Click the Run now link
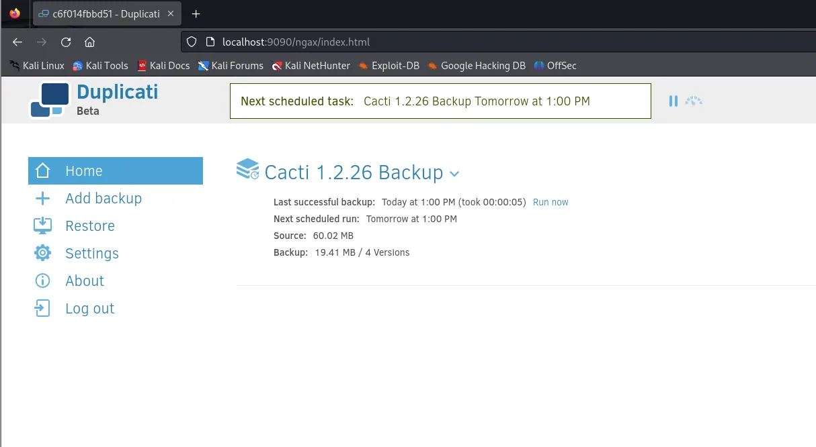816x447 pixels. 550,202
